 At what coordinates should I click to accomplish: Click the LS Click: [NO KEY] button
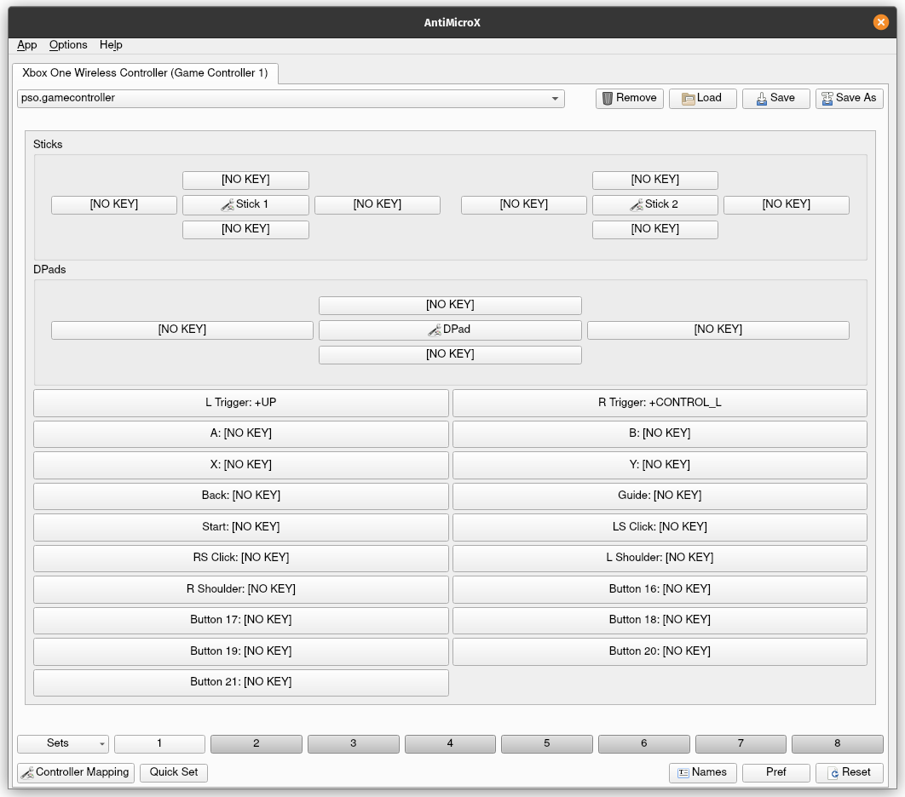point(660,527)
